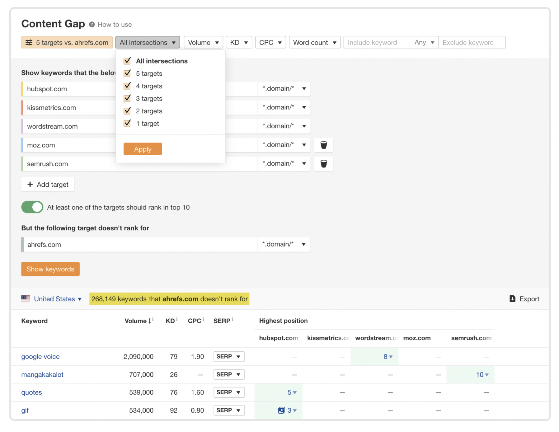The width and height of the screenshot is (559, 432).
Task: Uncheck the 1 target checkbox
Action: [x=127, y=124]
